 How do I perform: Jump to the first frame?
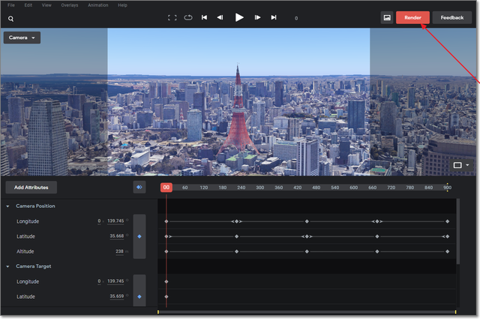click(x=204, y=17)
